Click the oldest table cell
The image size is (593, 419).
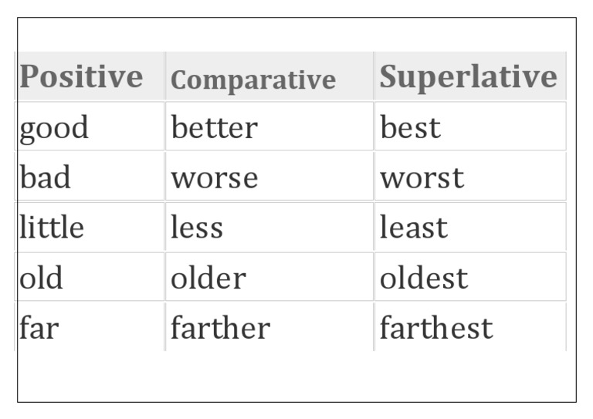point(469,278)
